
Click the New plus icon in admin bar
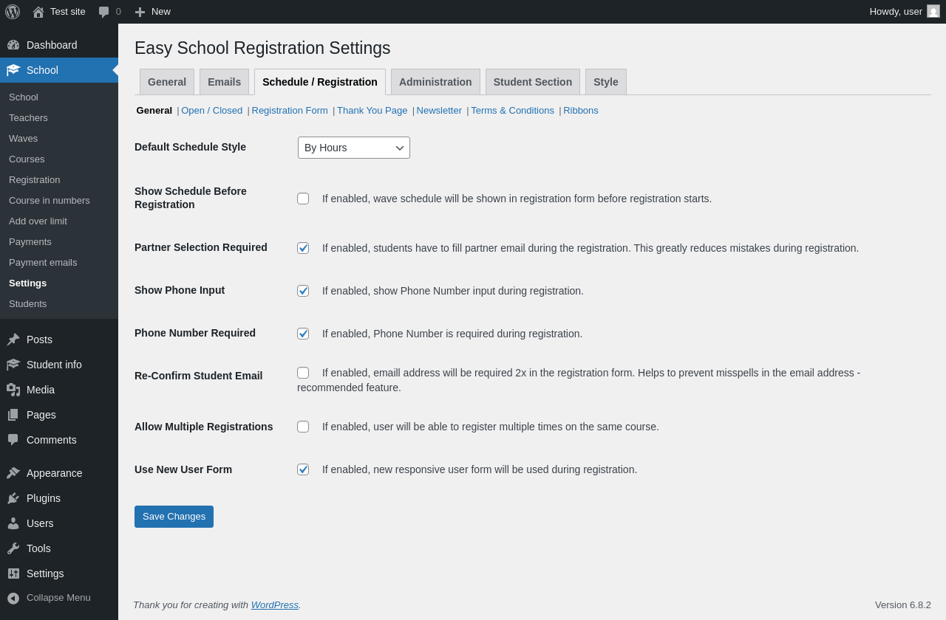140,12
